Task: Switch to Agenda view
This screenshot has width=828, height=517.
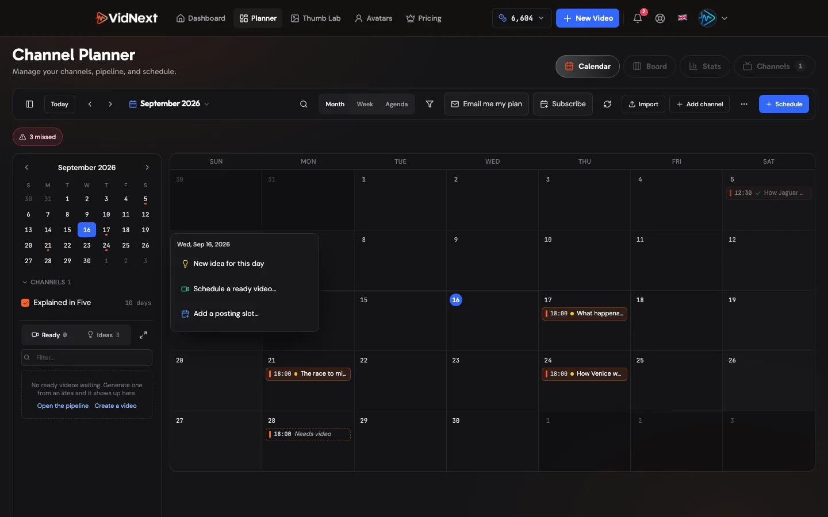Action: [396, 104]
